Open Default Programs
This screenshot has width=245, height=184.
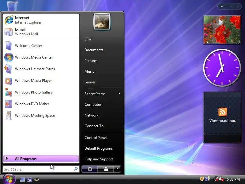(x=99, y=148)
